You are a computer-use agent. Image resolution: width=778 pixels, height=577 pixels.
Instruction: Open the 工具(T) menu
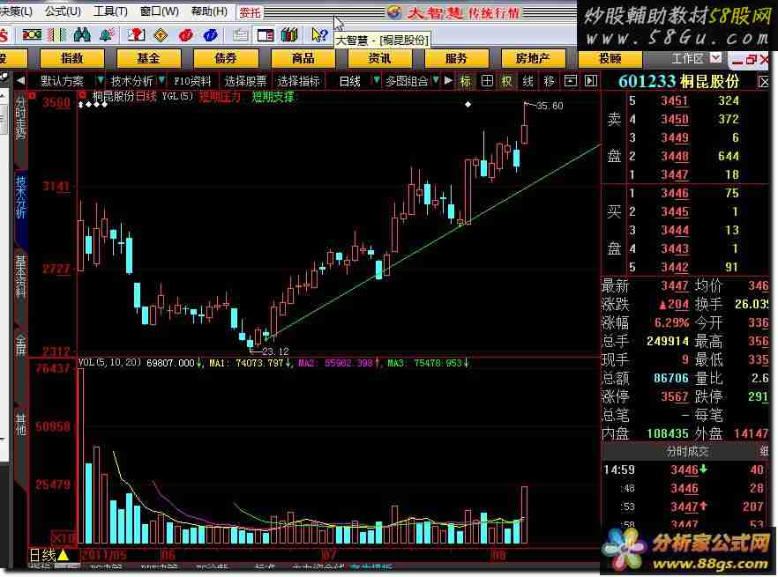pos(110,11)
